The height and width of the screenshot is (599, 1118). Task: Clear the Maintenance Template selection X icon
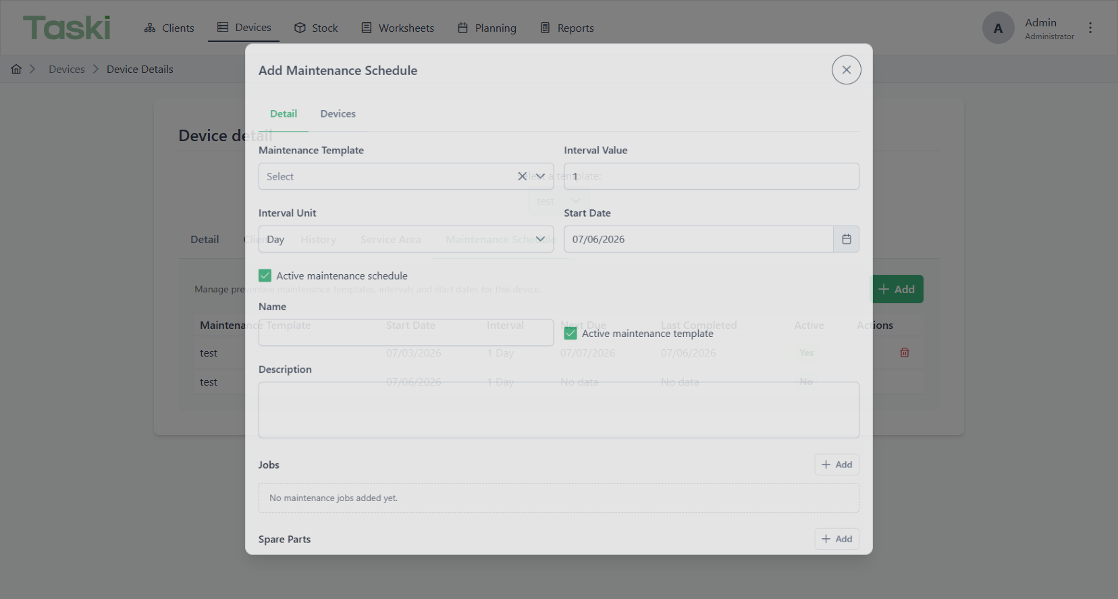click(522, 176)
